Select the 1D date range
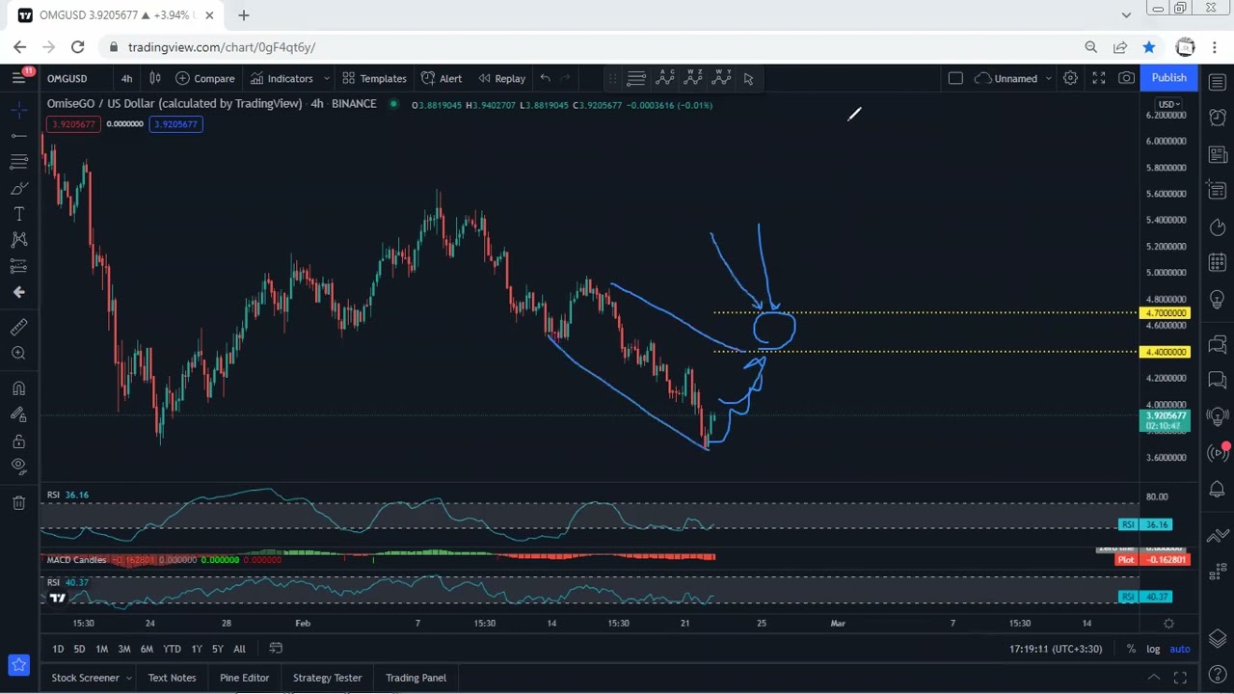Screen dimensions: 1234x694 pyautogui.click(x=58, y=650)
